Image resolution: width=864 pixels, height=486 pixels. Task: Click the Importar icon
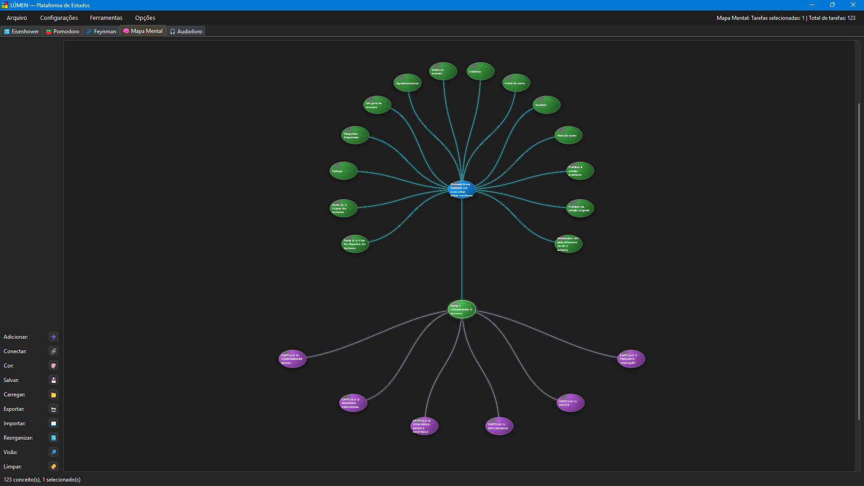point(54,423)
